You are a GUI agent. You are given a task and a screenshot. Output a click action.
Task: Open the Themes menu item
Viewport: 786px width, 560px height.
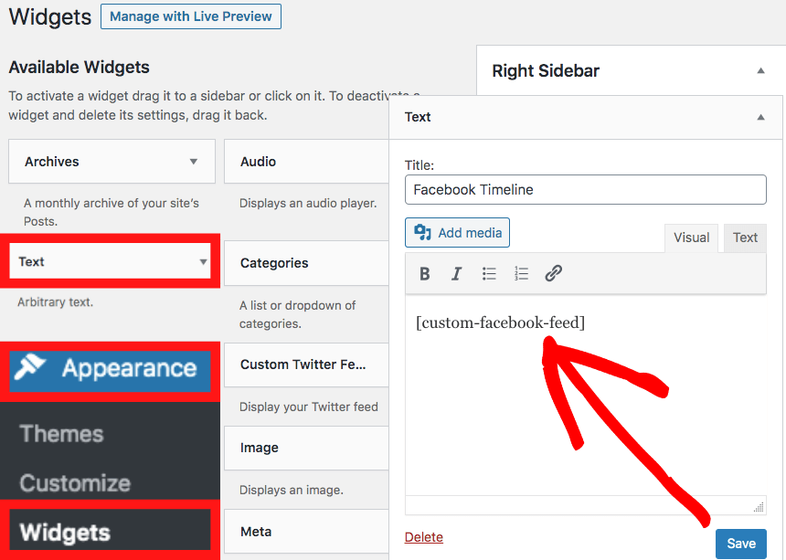60,434
